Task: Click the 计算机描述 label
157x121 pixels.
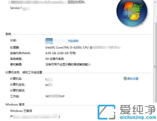Action: click(18, 90)
